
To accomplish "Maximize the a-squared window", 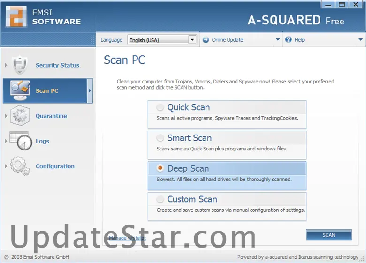I will [342, 4].
